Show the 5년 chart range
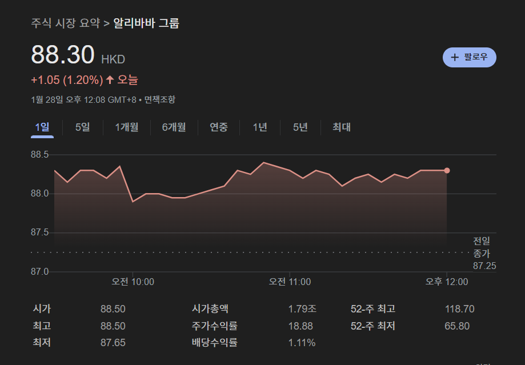525x365 pixels. (x=300, y=127)
